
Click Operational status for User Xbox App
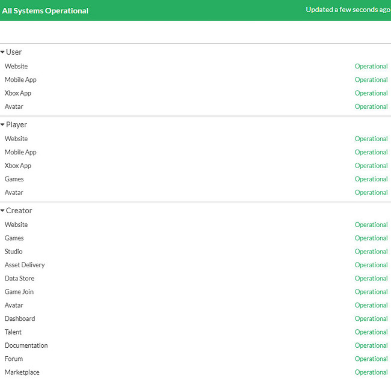click(371, 93)
